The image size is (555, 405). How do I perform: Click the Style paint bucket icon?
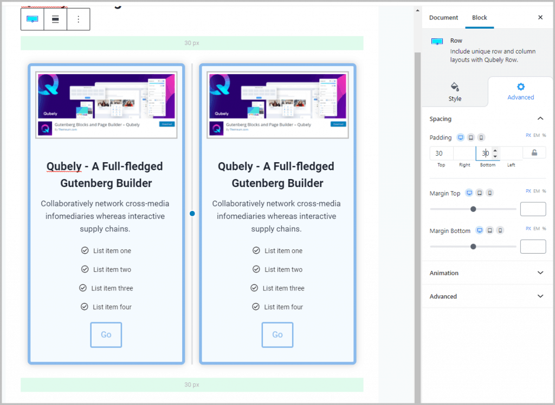click(455, 87)
